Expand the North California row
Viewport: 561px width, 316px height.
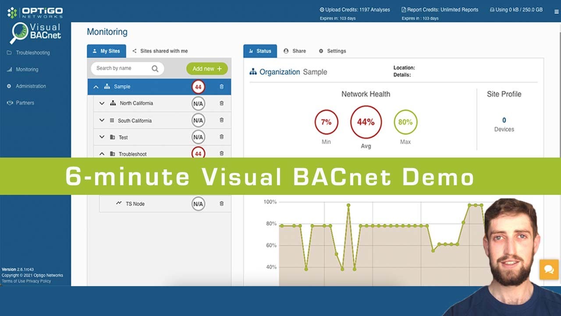(x=102, y=104)
